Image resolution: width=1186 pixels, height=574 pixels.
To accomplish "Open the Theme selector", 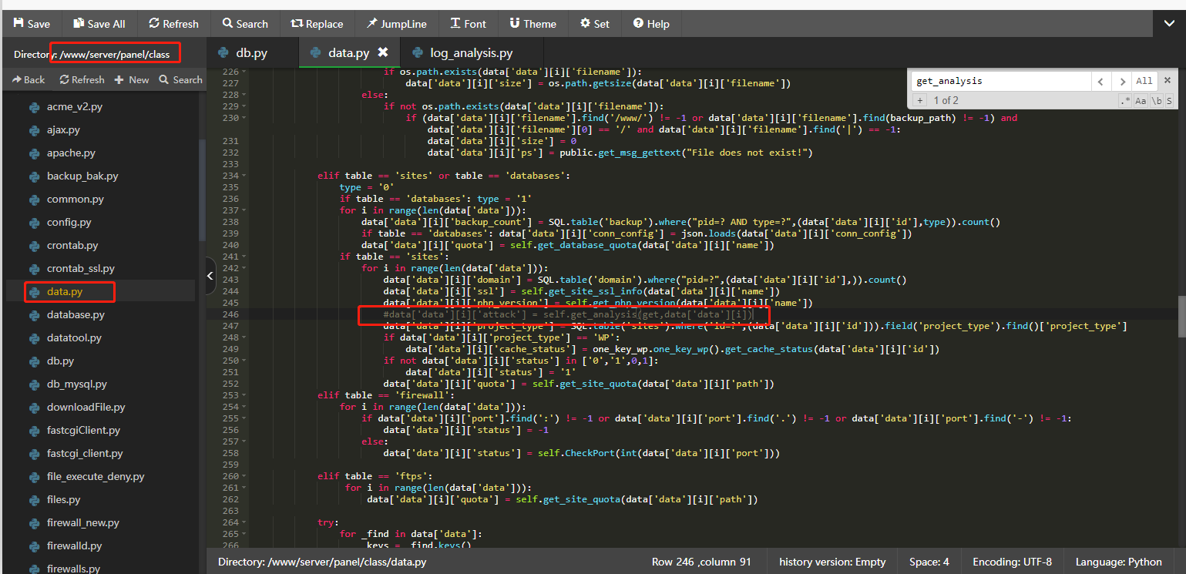I will (533, 24).
